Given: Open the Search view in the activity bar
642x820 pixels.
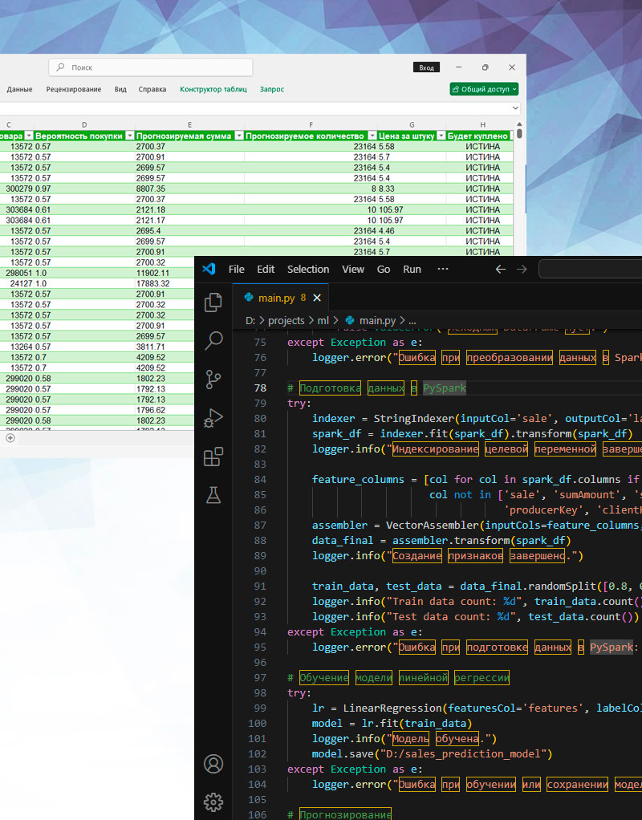Looking at the screenshot, I should 213,340.
